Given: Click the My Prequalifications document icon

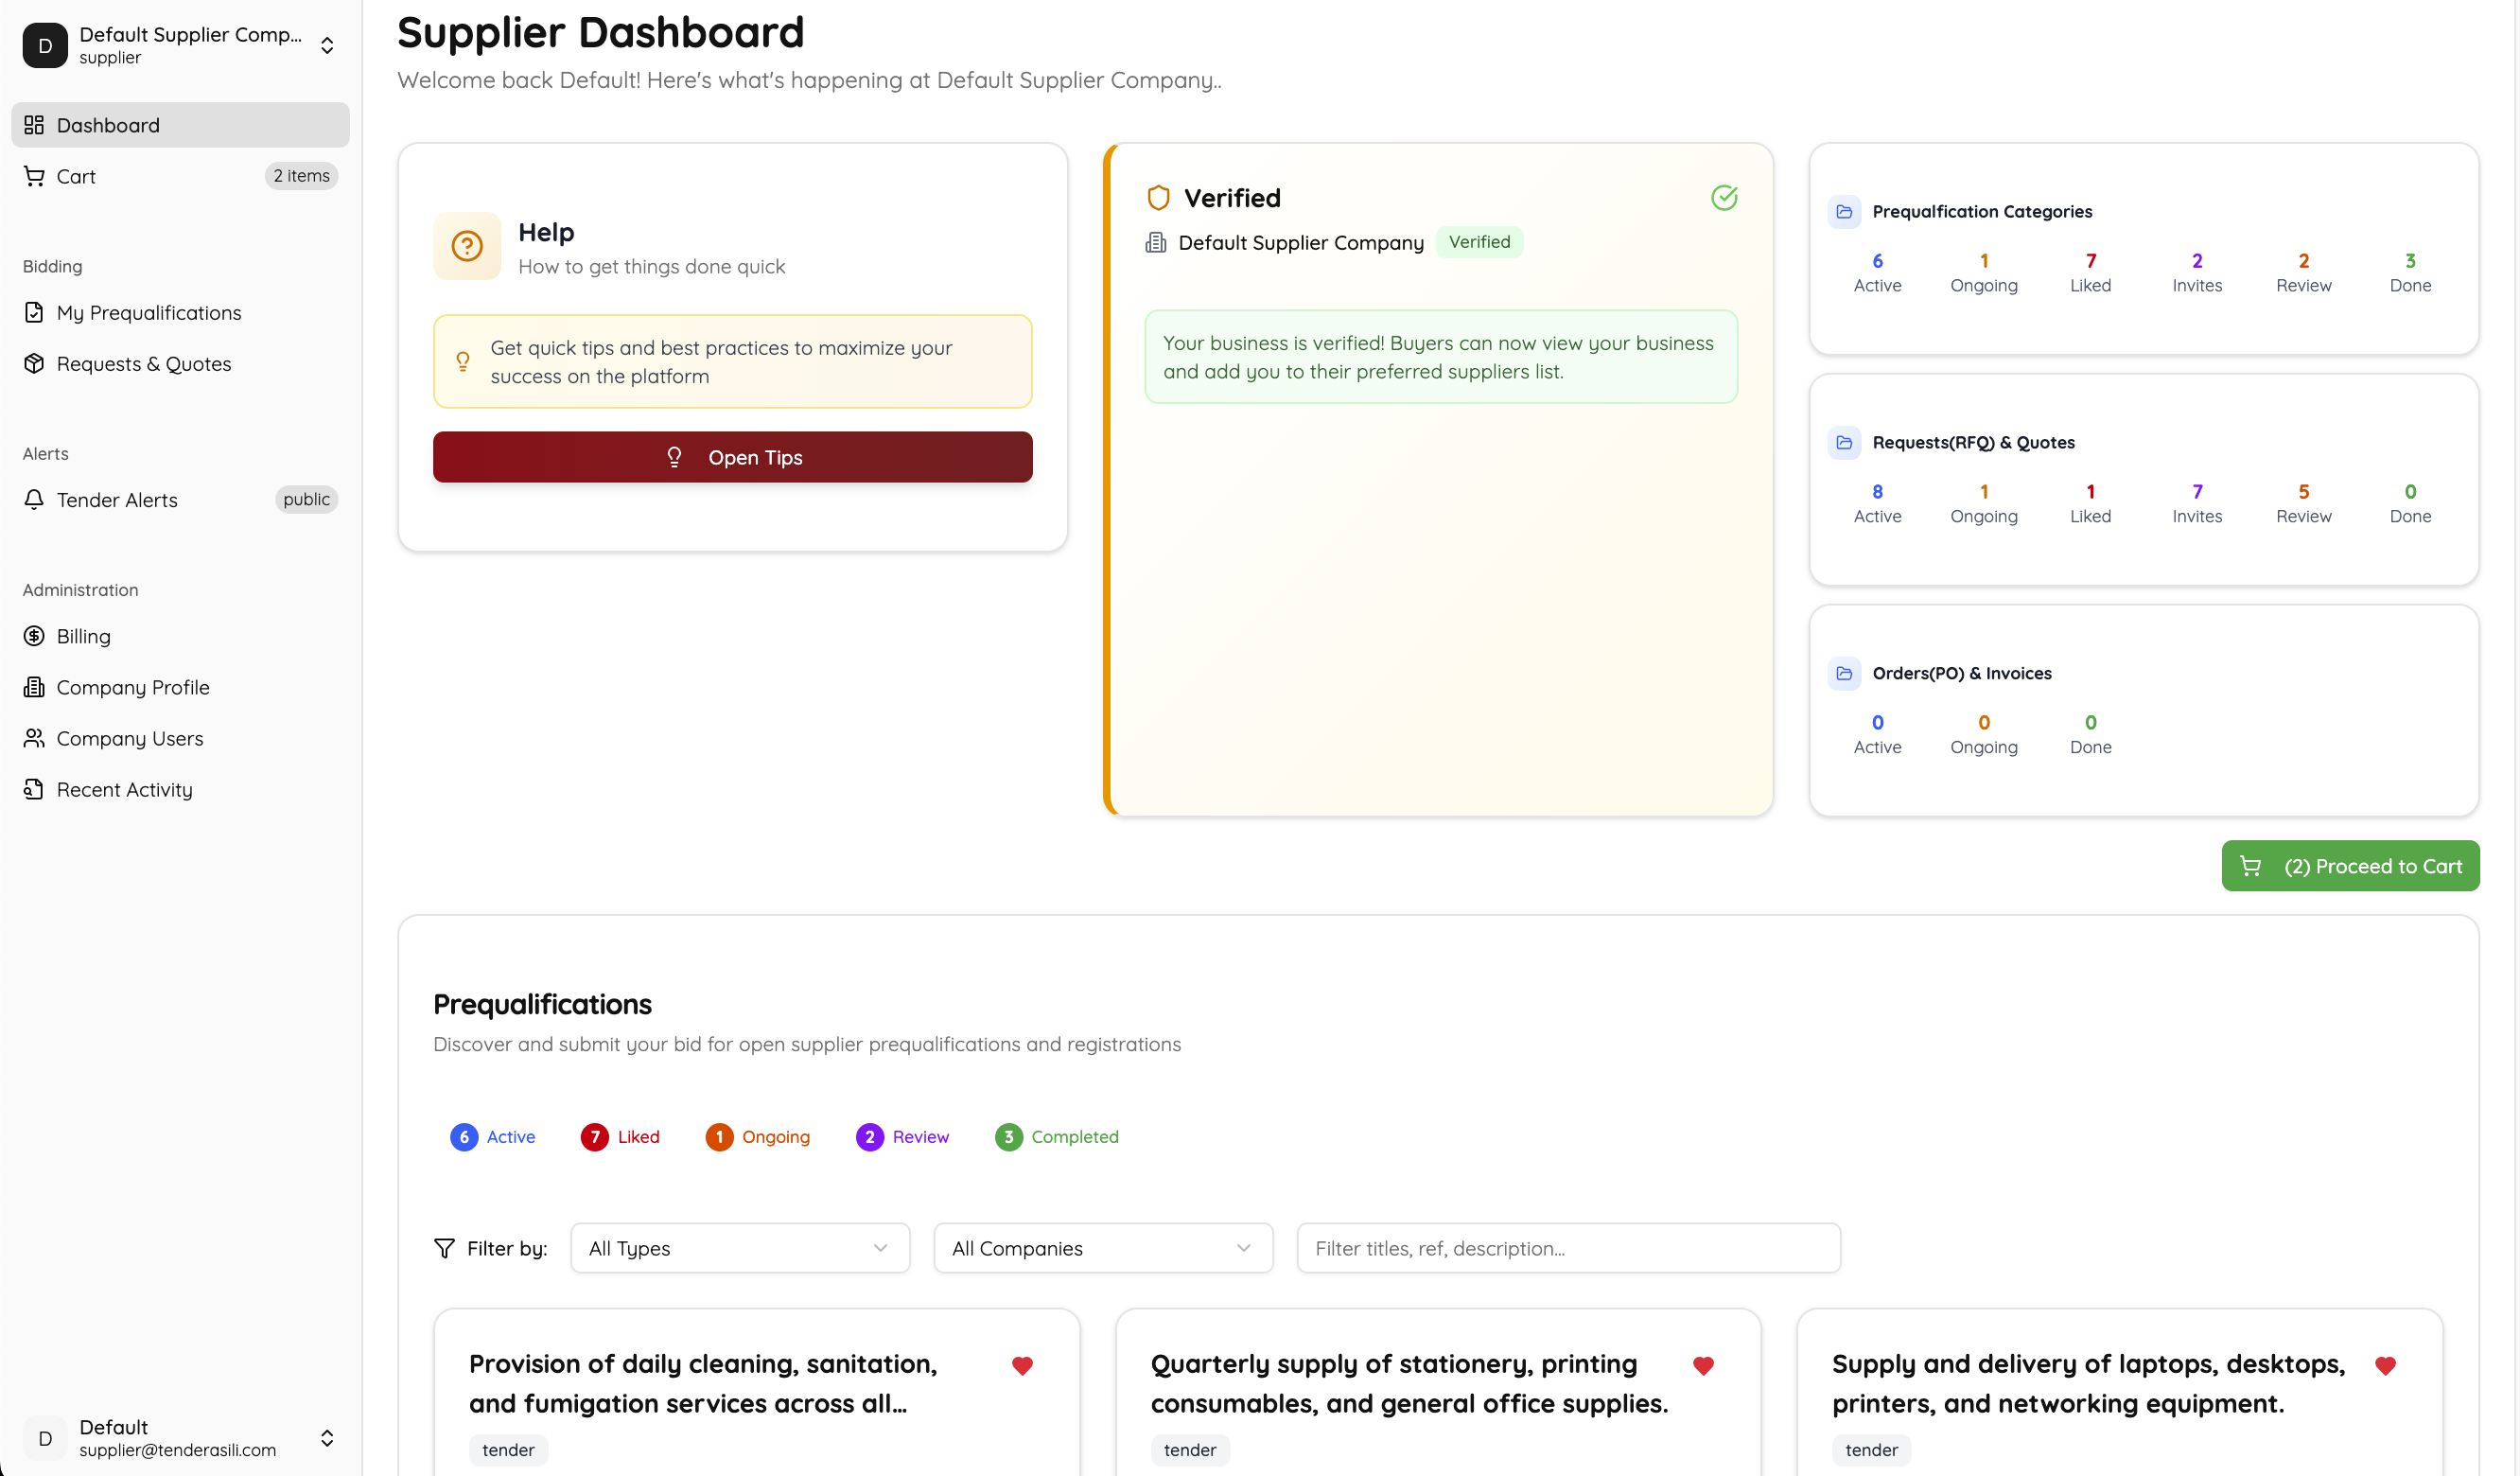Looking at the screenshot, I should (34, 312).
